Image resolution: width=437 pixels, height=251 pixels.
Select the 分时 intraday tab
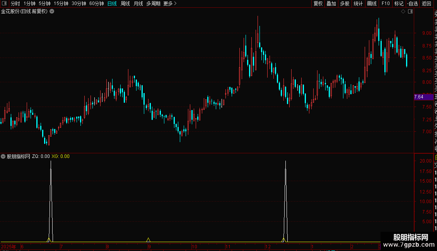[15, 3]
